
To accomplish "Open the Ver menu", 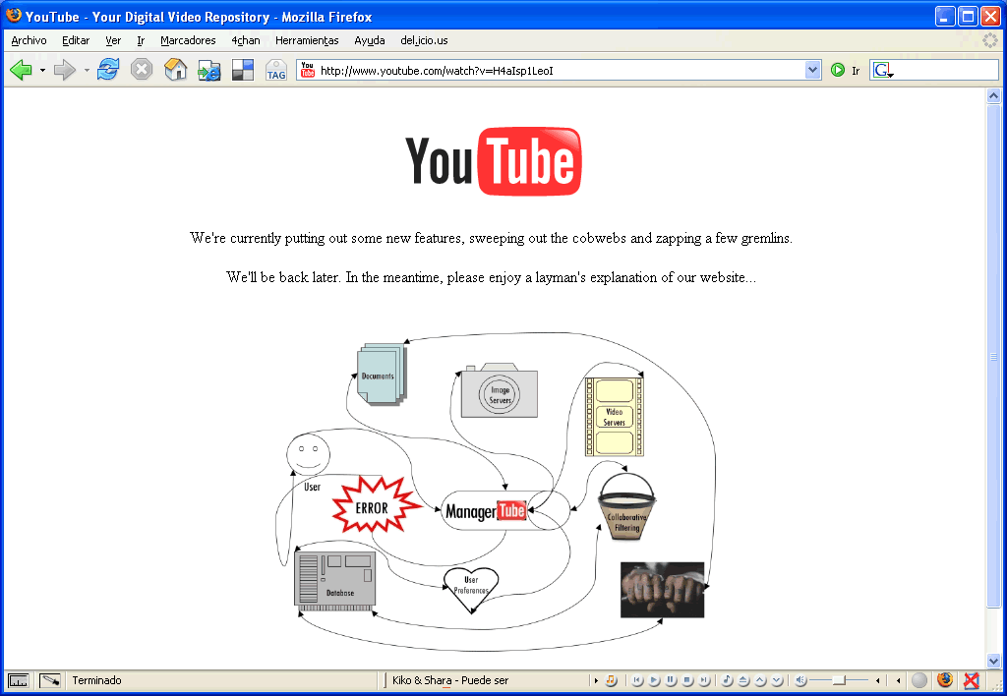I will 113,40.
